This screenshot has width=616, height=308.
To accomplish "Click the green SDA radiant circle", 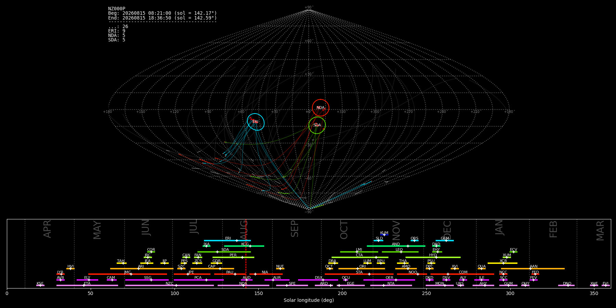I will coord(317,125).
